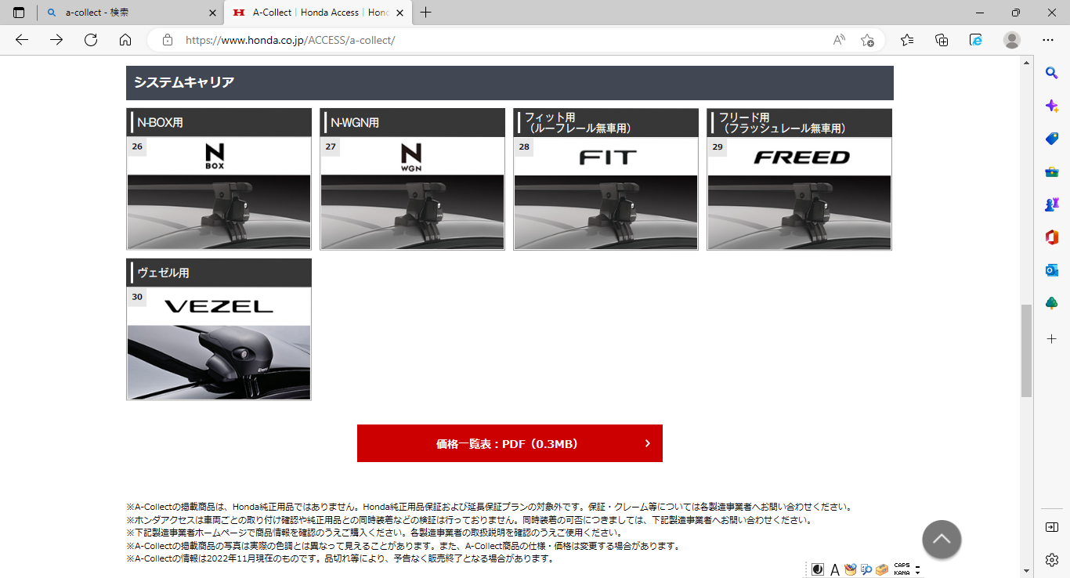Click the address bar URL field

(x=501, y=40)
